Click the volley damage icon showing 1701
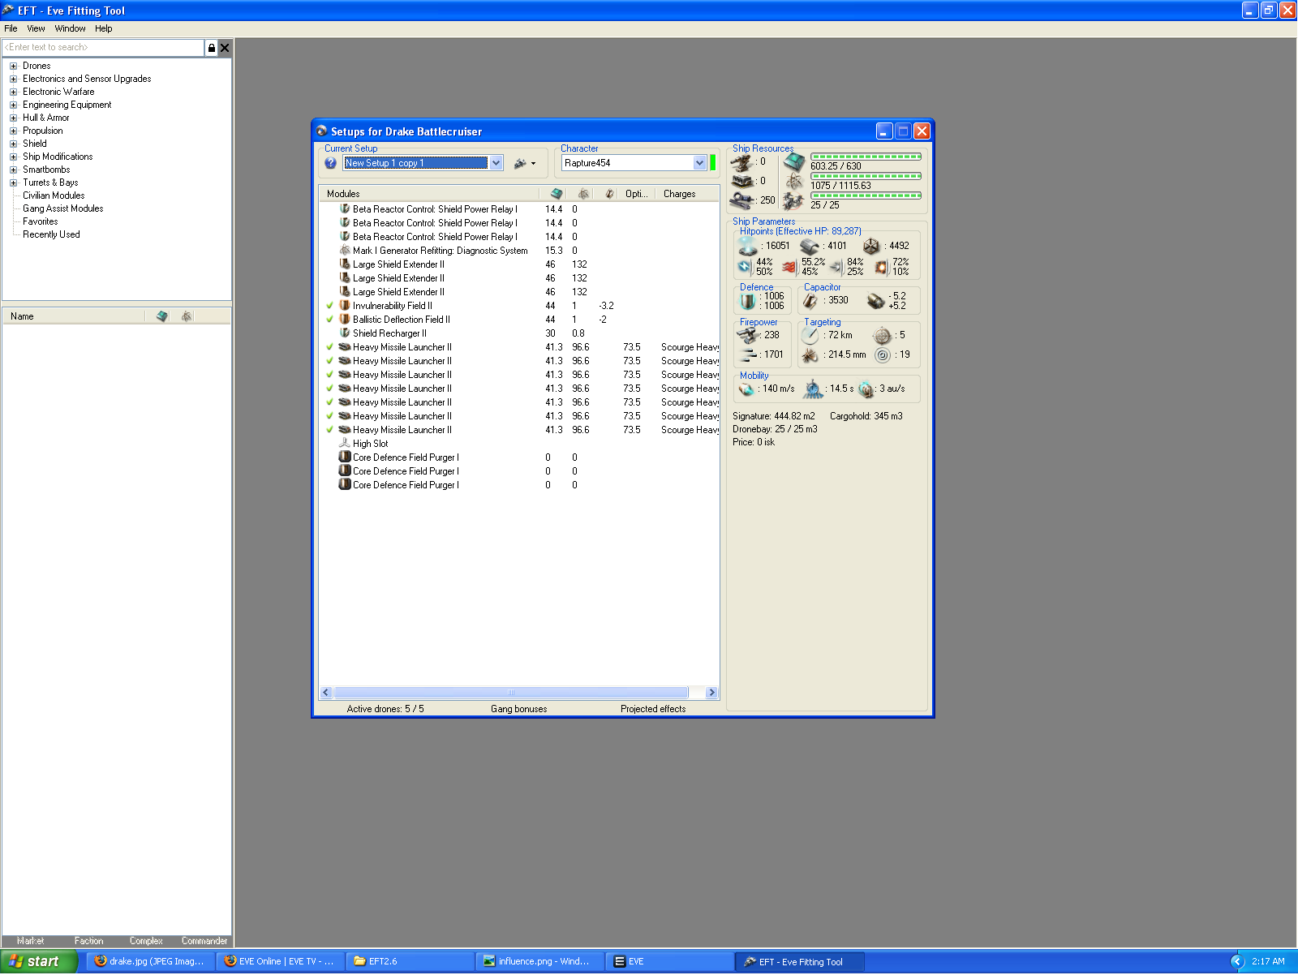Screen dimensions: 1298x975 749,354
